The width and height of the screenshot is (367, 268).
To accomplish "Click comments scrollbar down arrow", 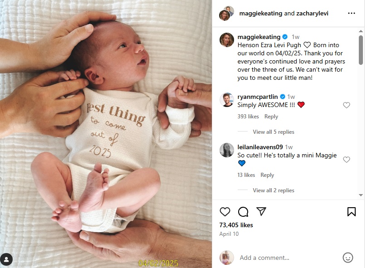I will (x=361, y=195).
